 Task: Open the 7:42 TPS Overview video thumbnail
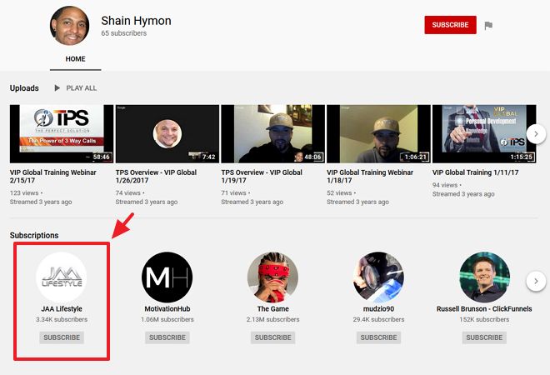[167, 133]
